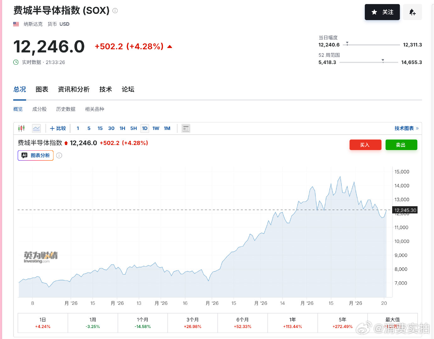This screenshot has height=339, width=434.
Task: Select the 5年 performance range
Action: [343, 323]
